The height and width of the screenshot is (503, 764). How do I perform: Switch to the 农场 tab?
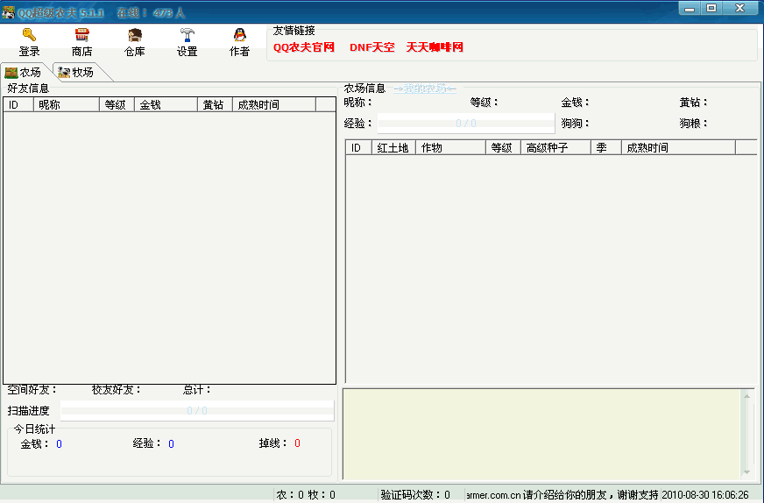(25, 72)
